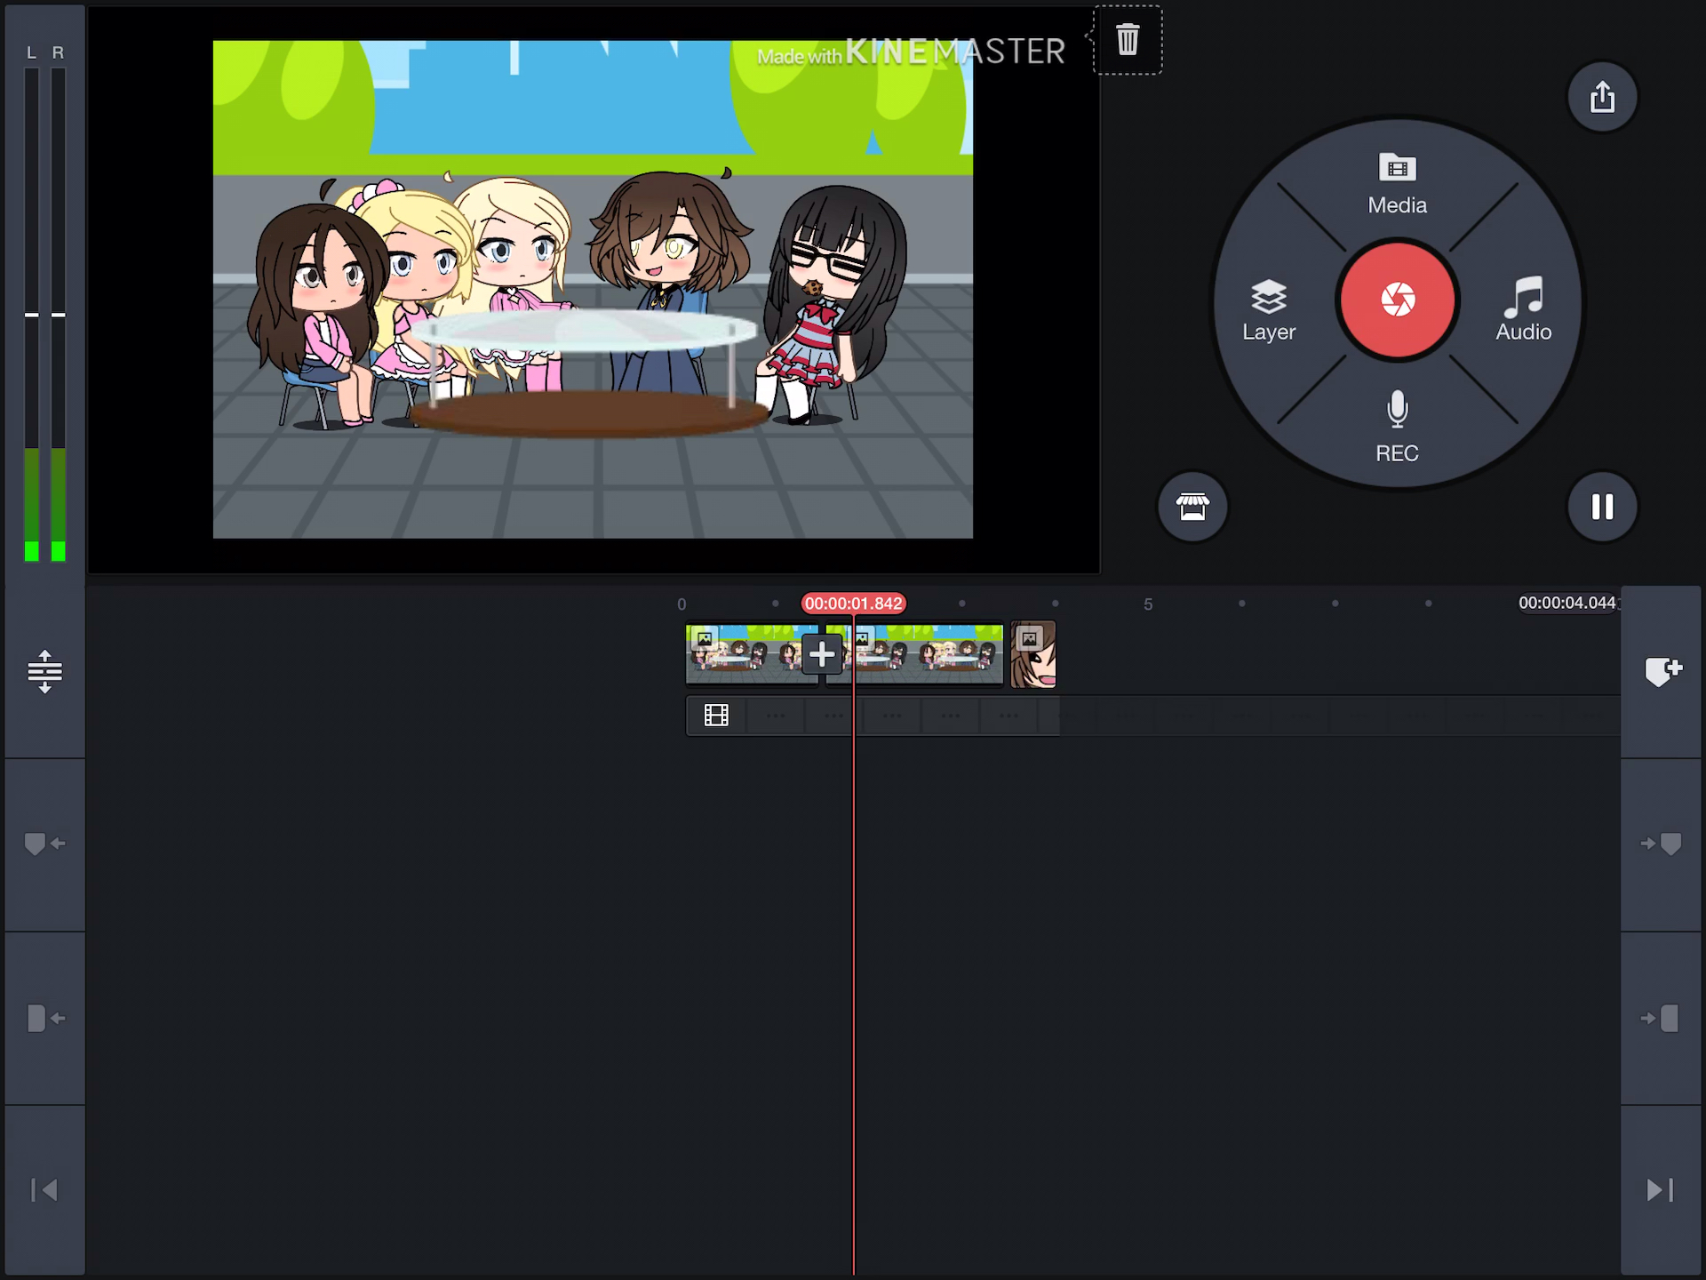
Task: Open the Layer menu
Action: point(1269,310)
